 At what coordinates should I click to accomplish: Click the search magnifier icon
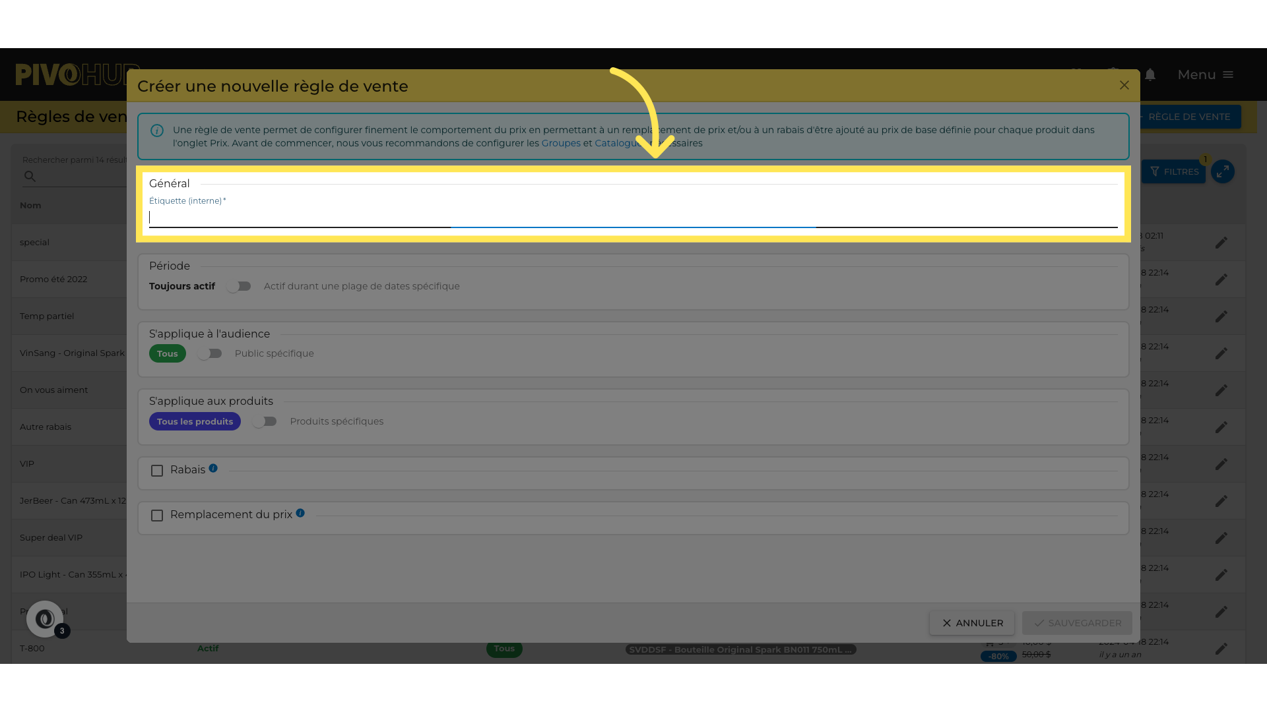[x=30, y=176]
